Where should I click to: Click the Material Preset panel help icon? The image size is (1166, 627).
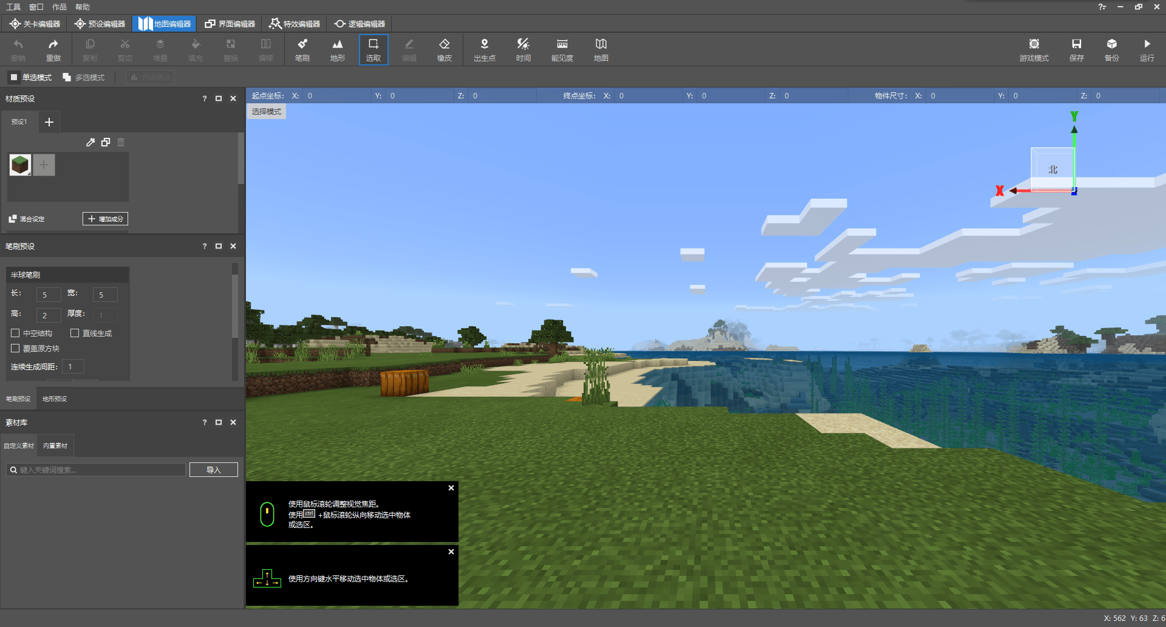point(205,98)
